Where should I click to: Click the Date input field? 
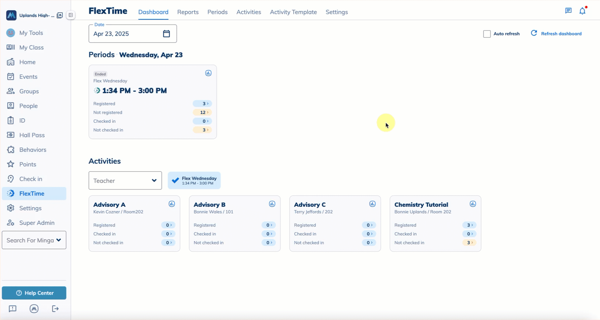[125, 34]
